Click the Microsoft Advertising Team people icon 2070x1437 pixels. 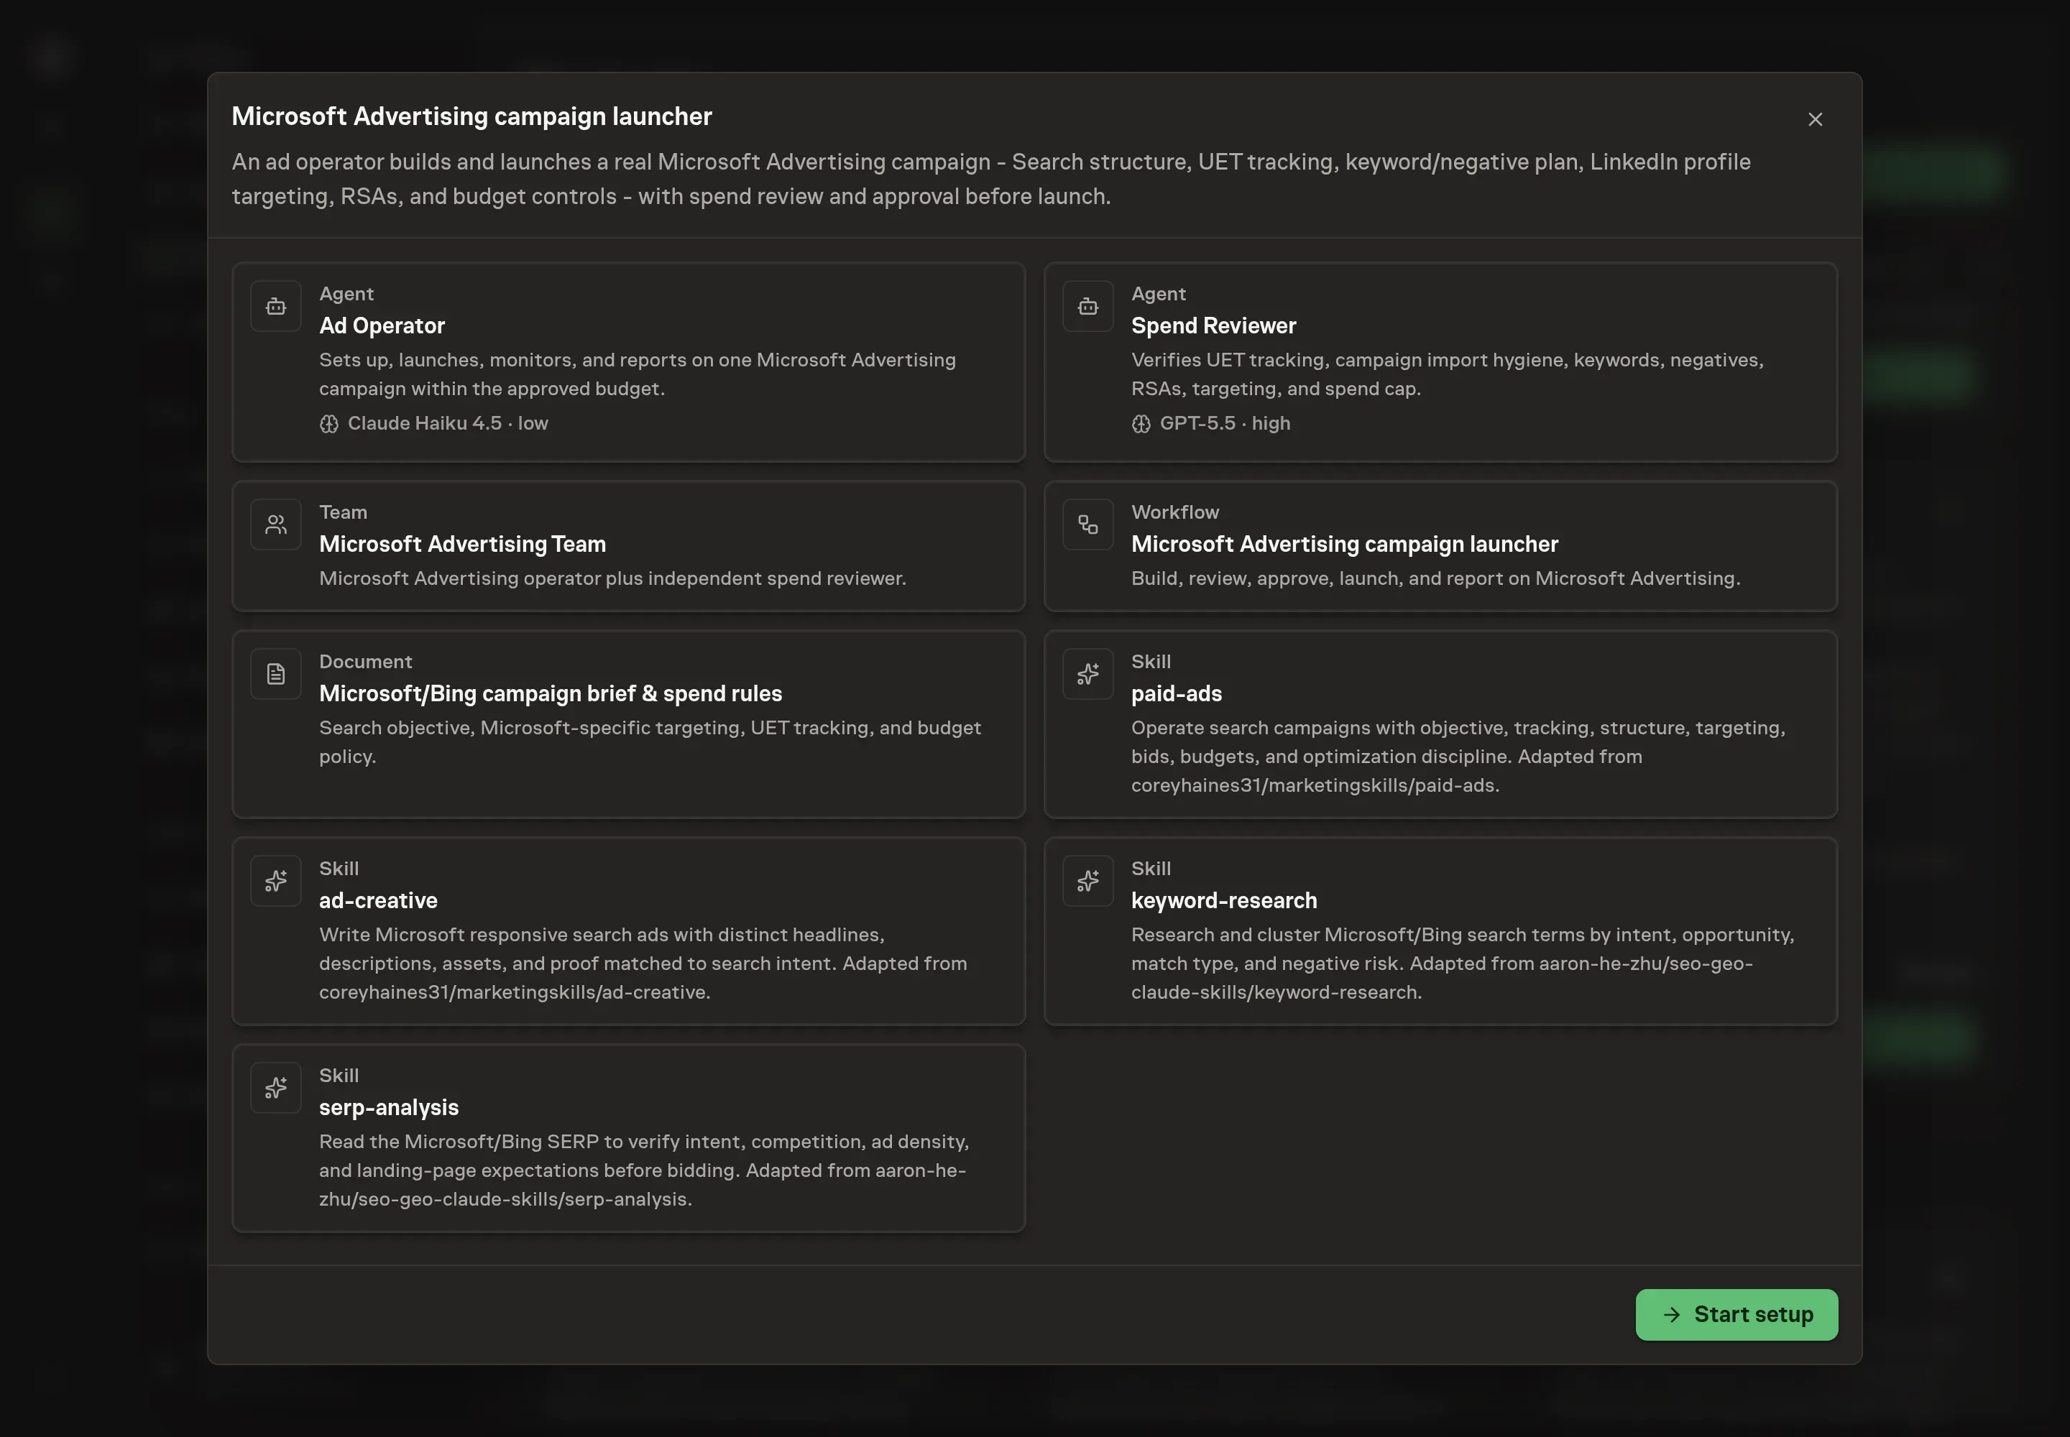pyautogui.click(x=275, y=525)
